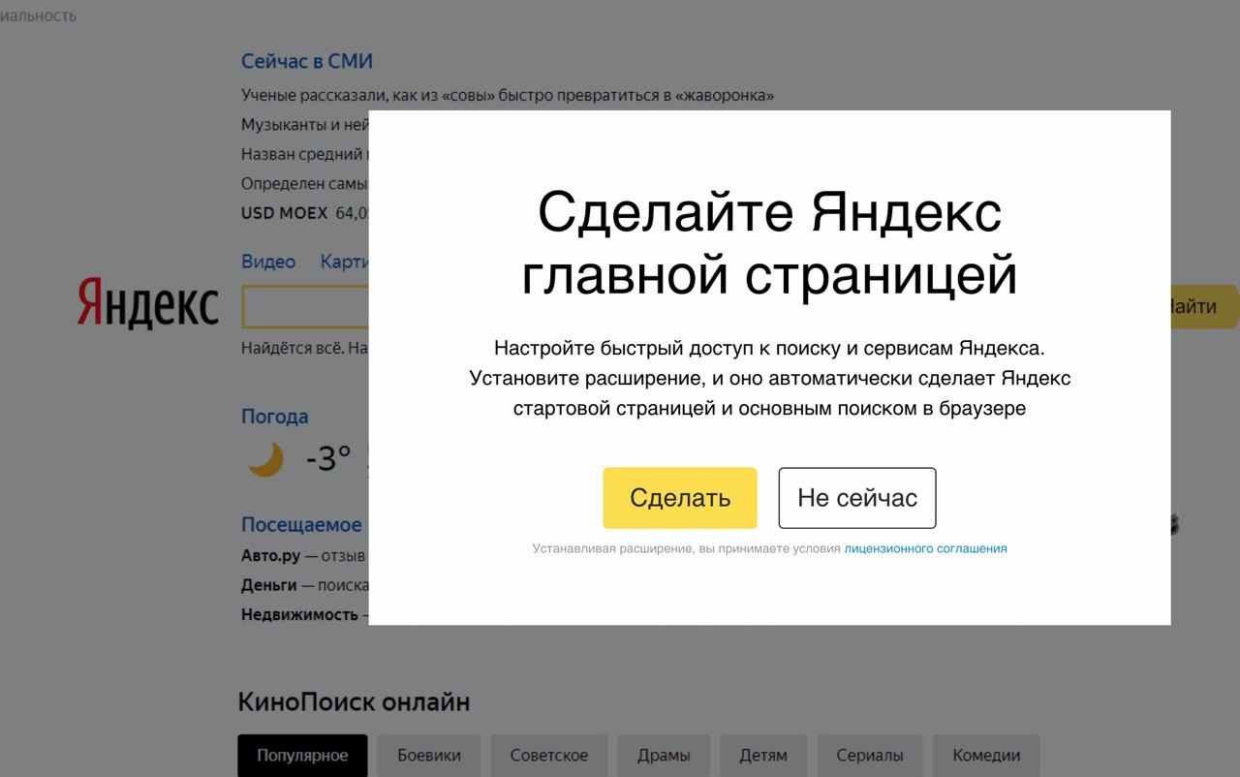Open the КиноПоиск онлайн heading
The image size is (1240, 777).
click(354, 702)
